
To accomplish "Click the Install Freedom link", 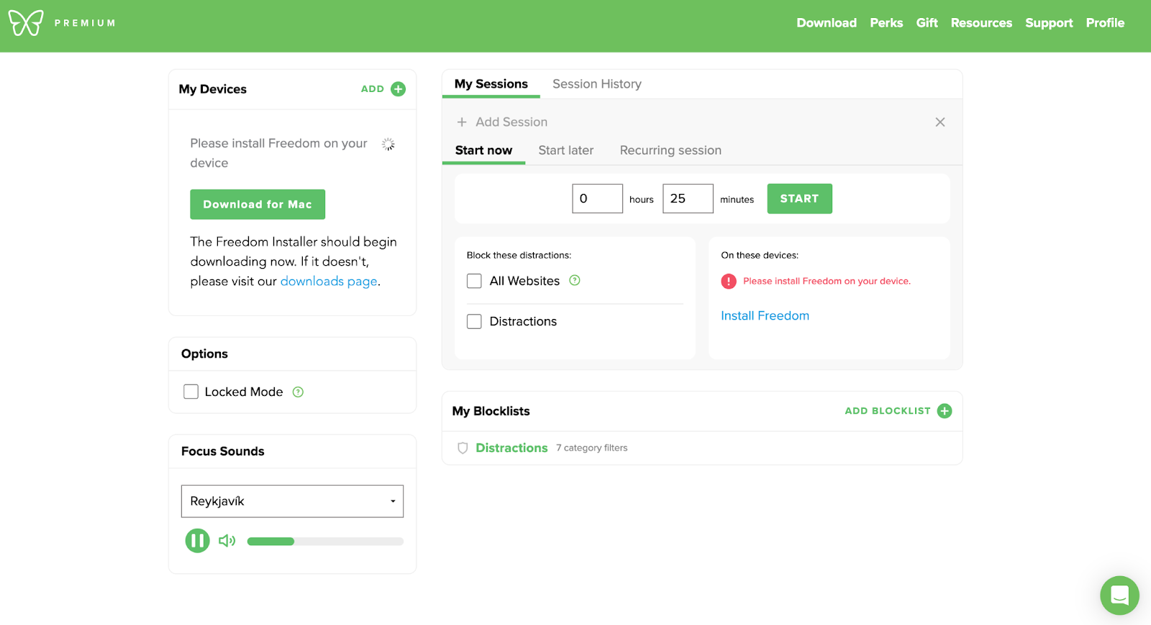I will pyautogui.click(x=765, y=315).
